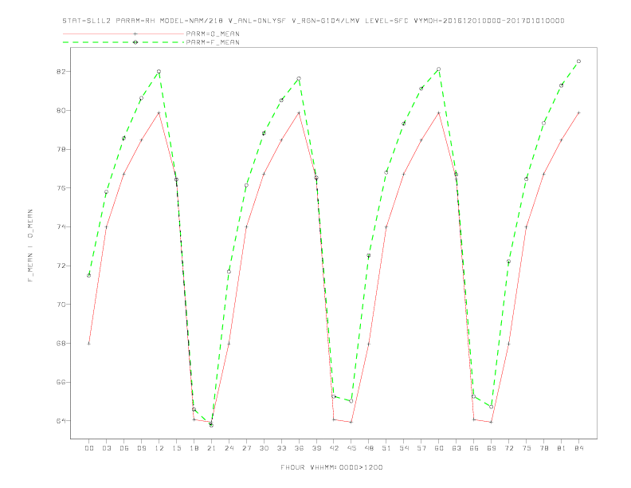Click the x-axis tick label 60
The width and height of the screenshot is (631, 488).
point(439,448)
